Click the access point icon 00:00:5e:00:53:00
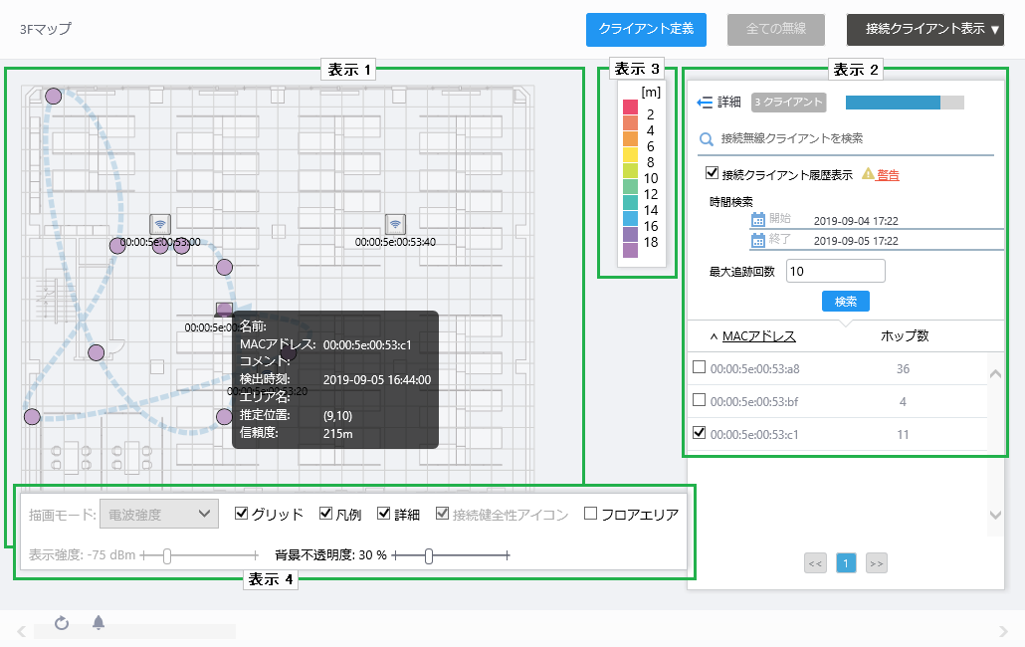Viewport: 1025px width, 647px height. [x=160, y=224]
